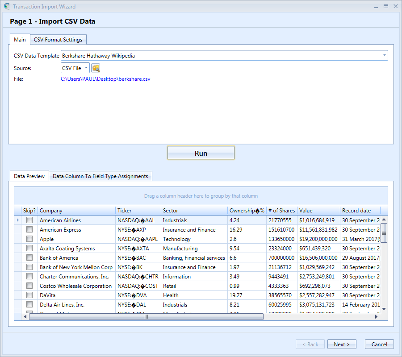Click the '21136712' shares cell
Screen dimensions: 402x357
(x=282, y=267)
